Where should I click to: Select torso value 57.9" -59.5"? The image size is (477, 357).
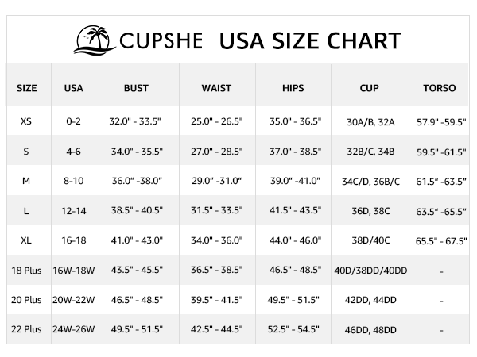tap(441, 122)
